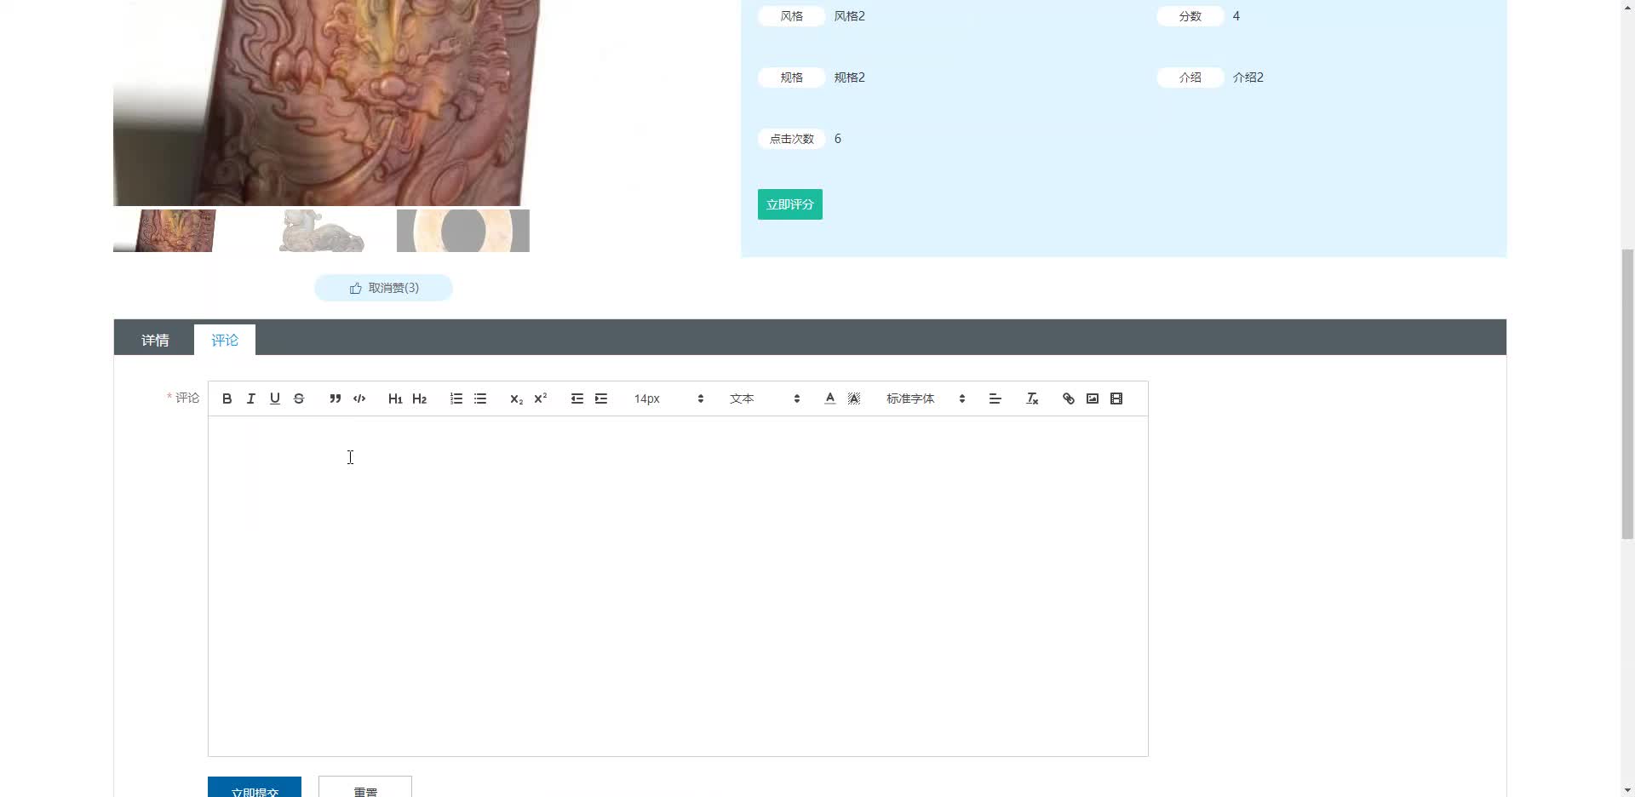Click the 介绍 label tag
Screen dimensions: 1635x797
pyautogui.click(x=1190, y=77)
